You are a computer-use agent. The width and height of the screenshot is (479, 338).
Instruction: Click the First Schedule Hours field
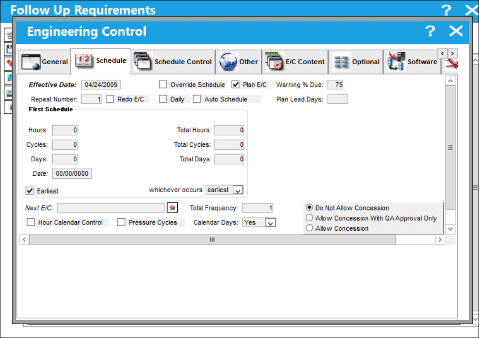tap(65, 130)
